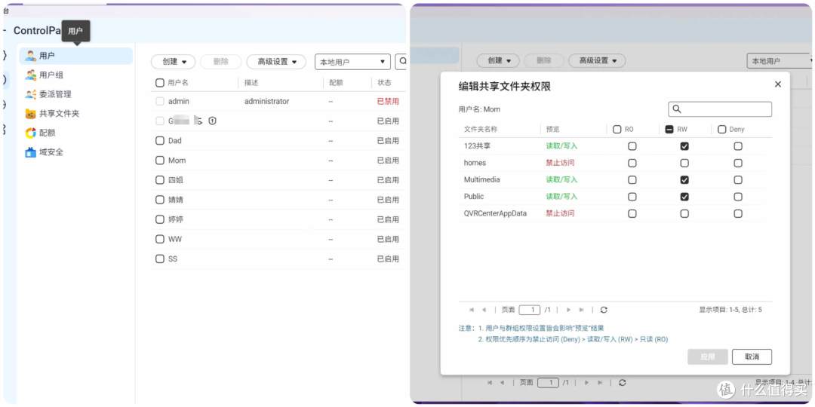Click the 配额 quota icon
This screenshot has width=815, height=407.
pos(31,133)
